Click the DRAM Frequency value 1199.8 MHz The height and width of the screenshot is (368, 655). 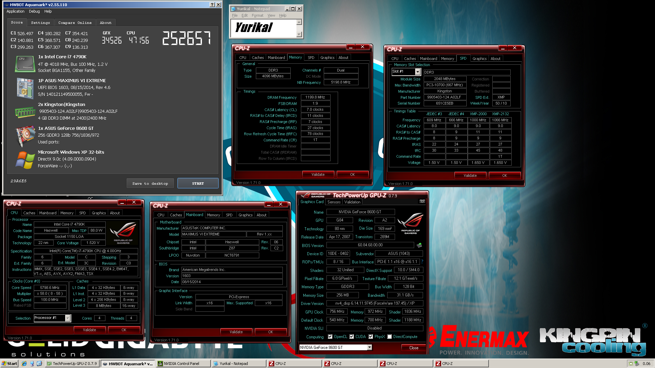(x=315, y=97)
